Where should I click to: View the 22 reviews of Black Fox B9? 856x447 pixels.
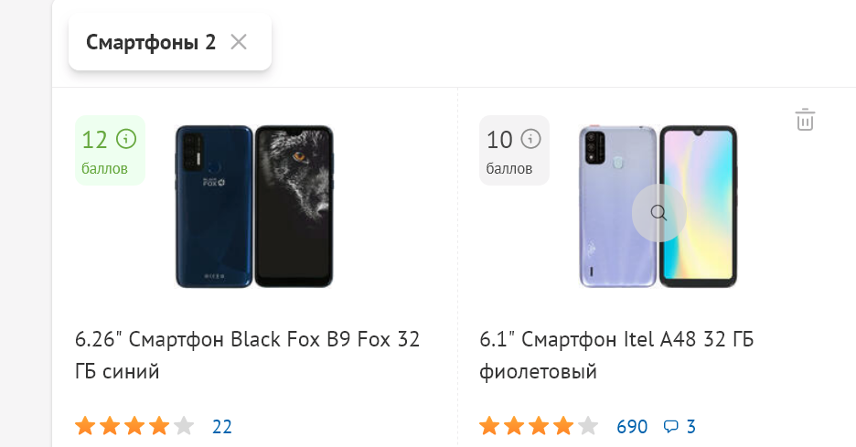pyautogui.click(x=221, y=427)
